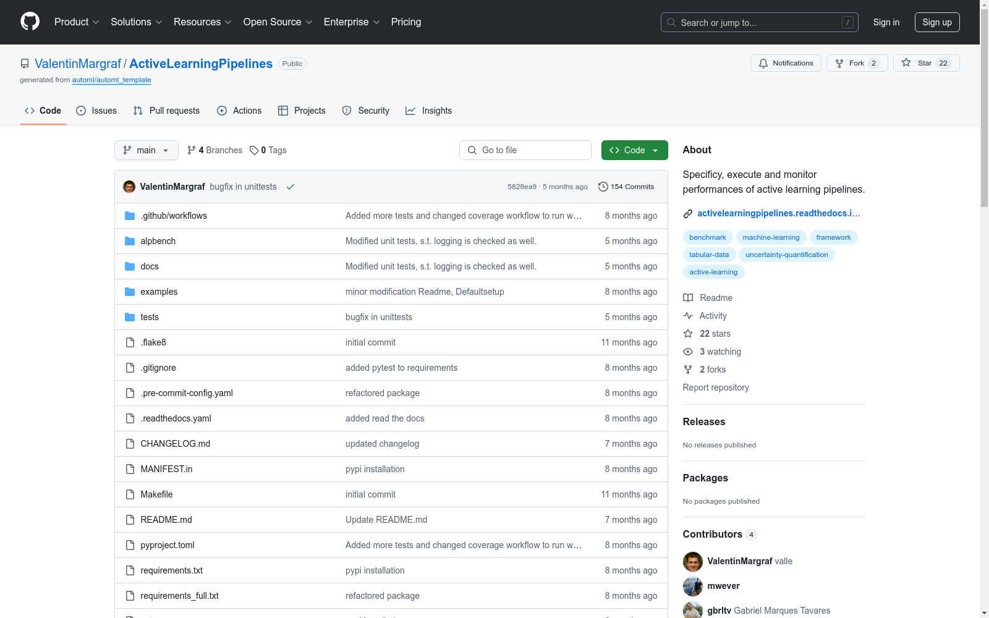Click the .github/workflows folder icon

pos(130,216)
